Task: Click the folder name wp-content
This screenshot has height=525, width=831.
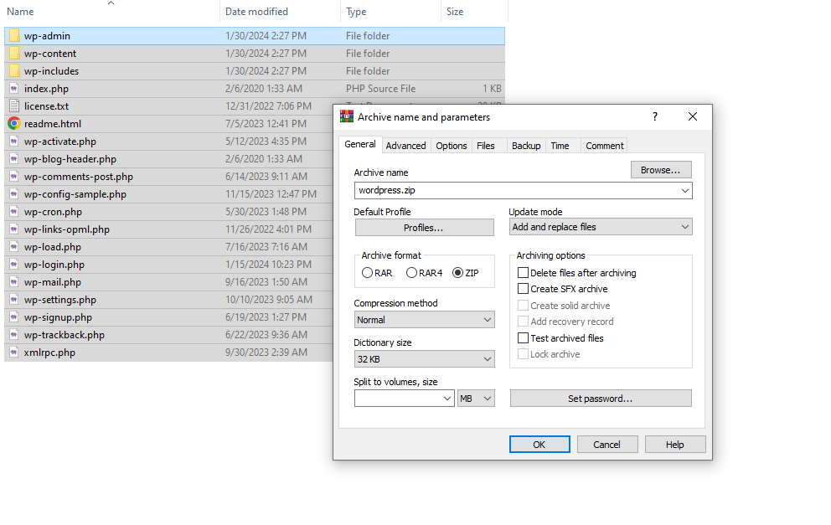Action: click(x=49, y=54)
